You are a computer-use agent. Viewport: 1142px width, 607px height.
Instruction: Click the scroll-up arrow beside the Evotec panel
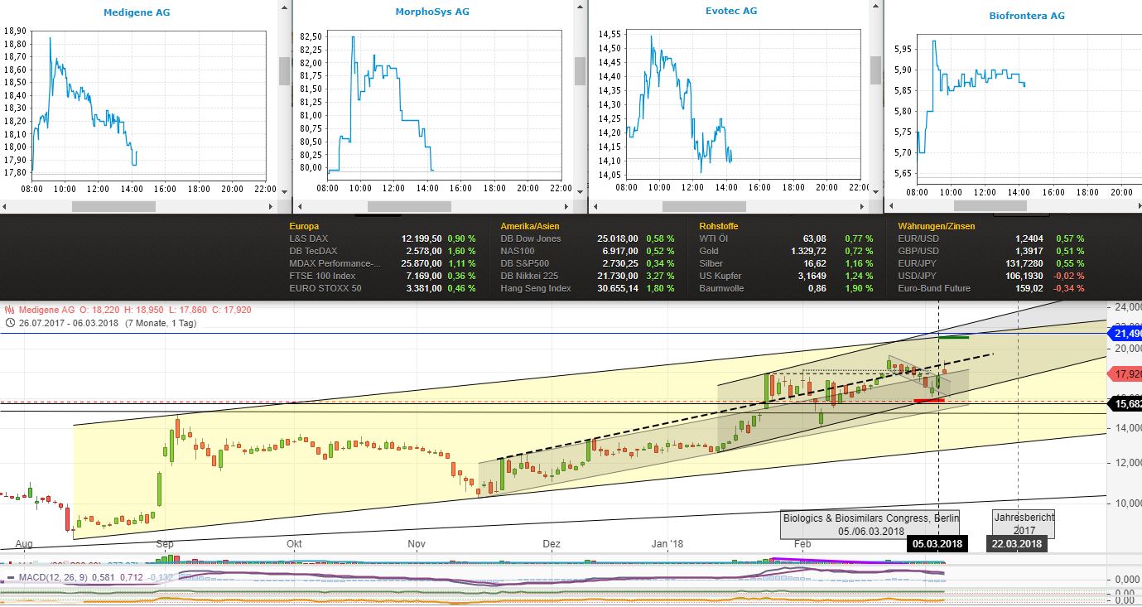click(x=875, y=7)
